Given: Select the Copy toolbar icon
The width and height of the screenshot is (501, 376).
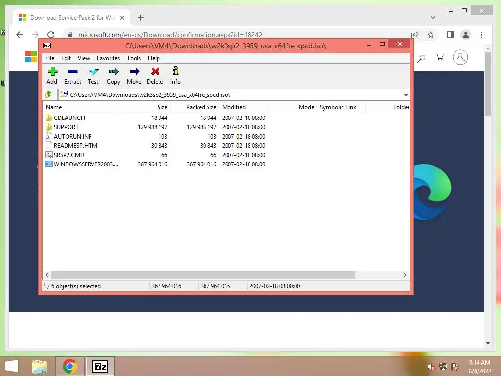Looking at the screenshot, I should [114, 71].
